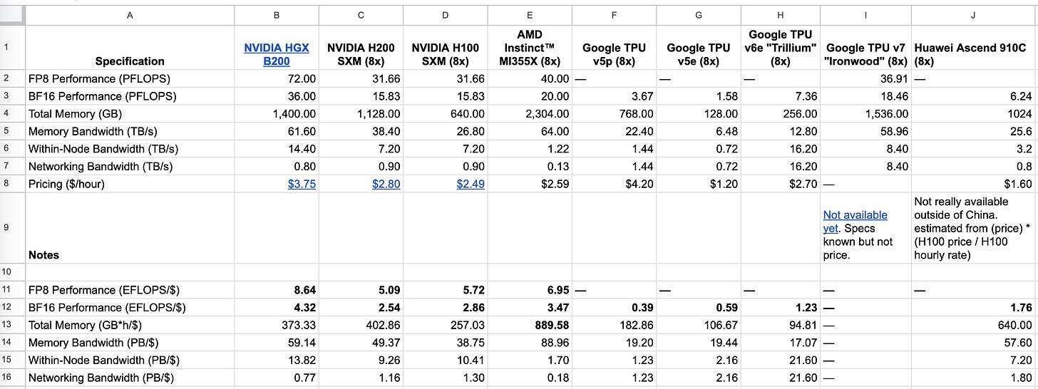
Task: Click the 13.82 within-node bandwidth cell
Action: [x=277, y=360]
